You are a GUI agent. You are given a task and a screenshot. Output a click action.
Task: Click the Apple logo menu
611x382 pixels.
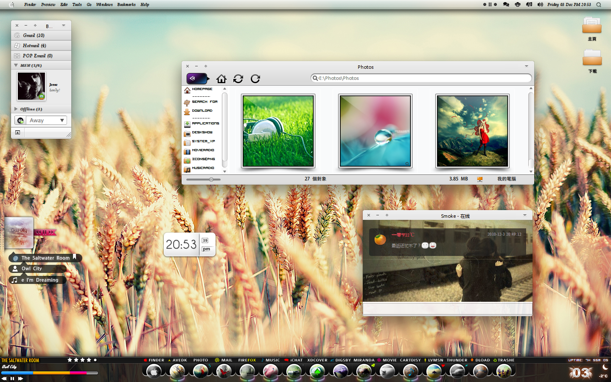click(11, 5)
